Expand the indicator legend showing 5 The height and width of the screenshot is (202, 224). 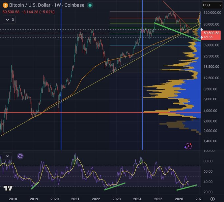click(9, 19)
